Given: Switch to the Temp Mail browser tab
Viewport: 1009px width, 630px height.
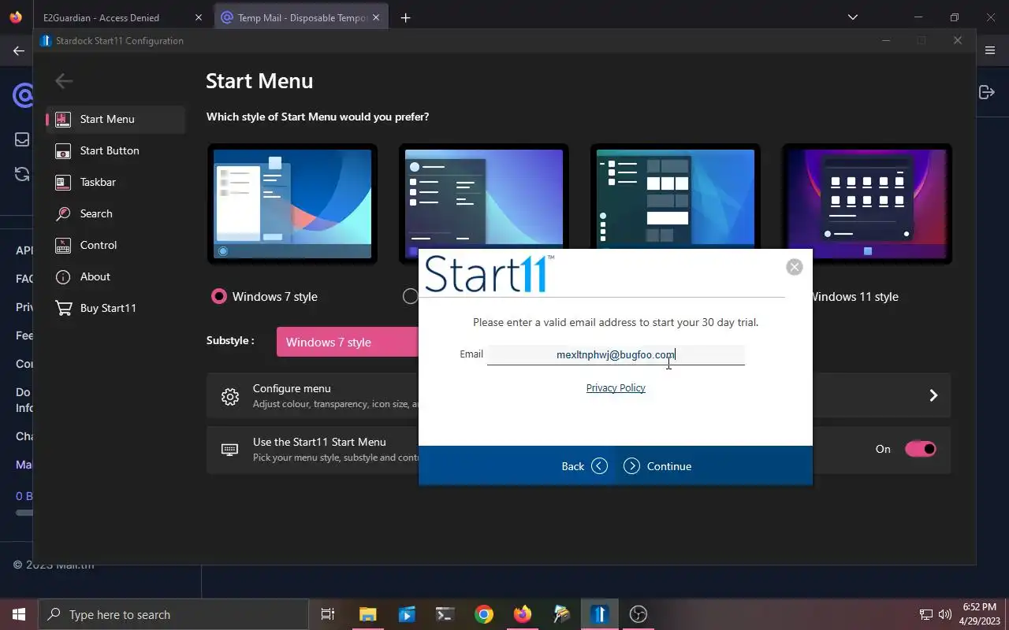Looking at the screenshot, I should click(302, 17).
